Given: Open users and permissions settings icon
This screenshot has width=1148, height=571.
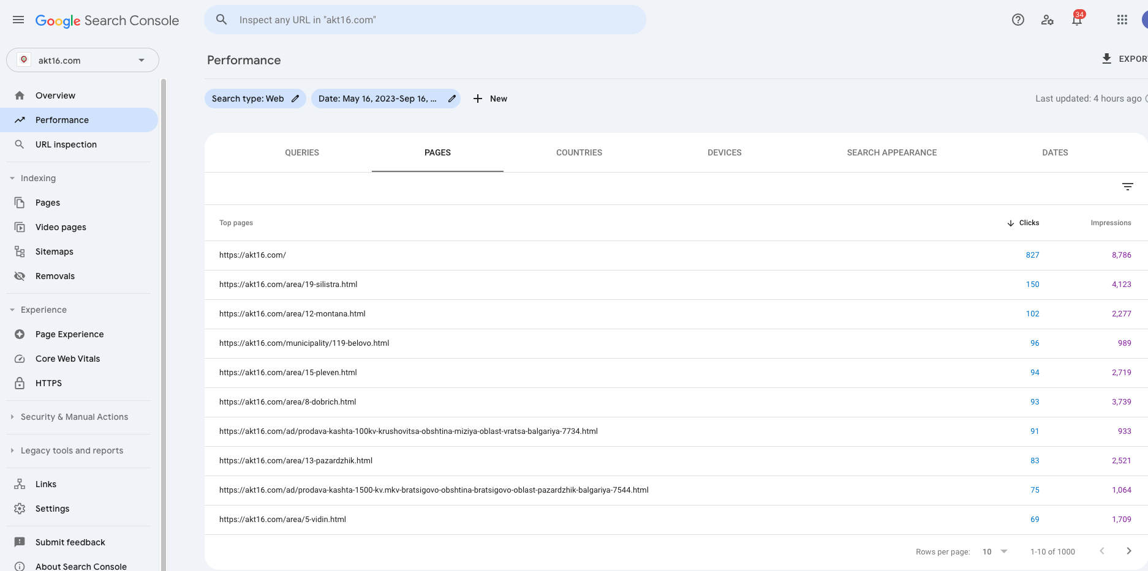Looking at the screenshot, I should 1048,20.
